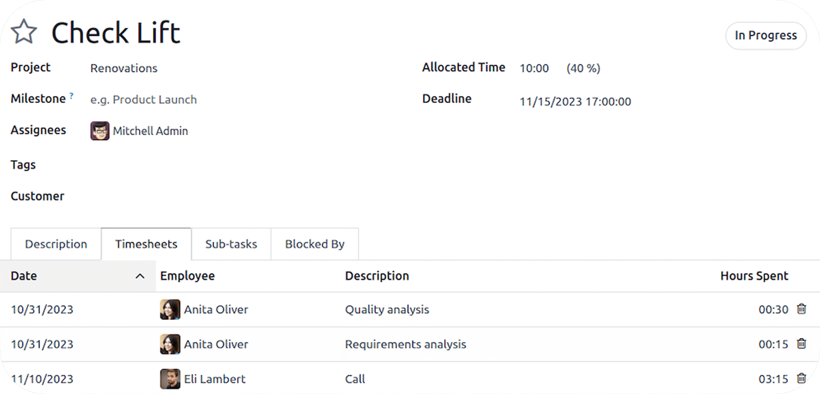
Task: Click the Milestone help question mark
Action: coord(71,96)
